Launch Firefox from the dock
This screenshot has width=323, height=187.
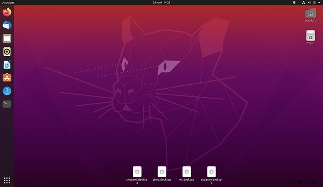(x=7, y=12)
